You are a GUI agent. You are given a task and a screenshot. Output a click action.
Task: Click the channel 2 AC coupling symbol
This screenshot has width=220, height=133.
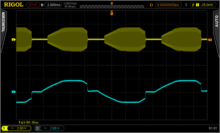(45, 128)
